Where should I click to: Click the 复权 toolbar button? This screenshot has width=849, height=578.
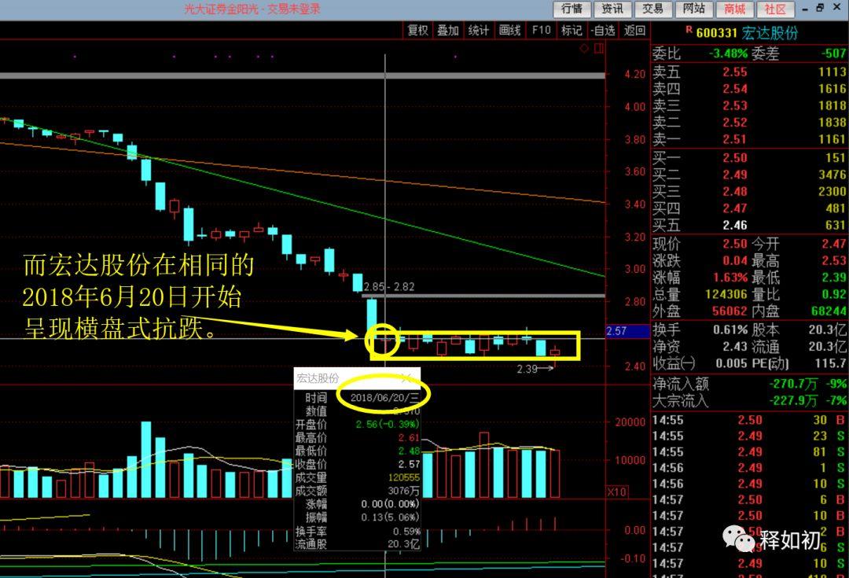click(x=417, y=31)
